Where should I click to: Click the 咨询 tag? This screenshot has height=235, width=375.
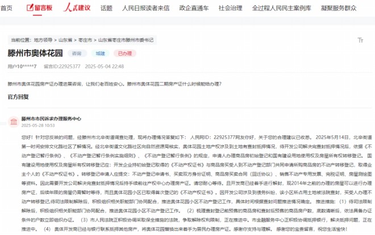pyautogui.click(x=76, y=53)
